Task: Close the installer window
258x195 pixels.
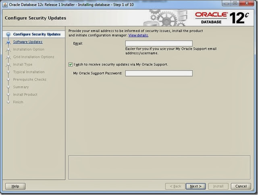Action: coord(247,4)
